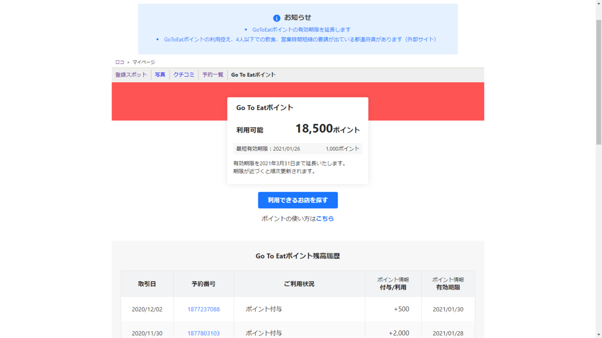602x338 pixels.
Task: Switch to the 予約一覧 tab
Action: pyautogui.click(x=213, y=75)
